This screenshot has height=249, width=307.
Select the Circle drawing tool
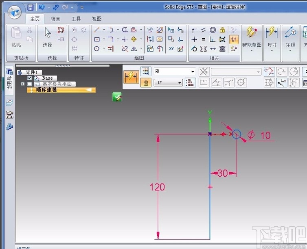point(97,49)
